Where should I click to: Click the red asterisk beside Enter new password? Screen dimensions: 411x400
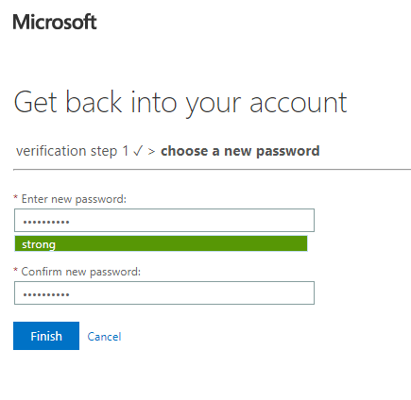[x=15, y=197]
